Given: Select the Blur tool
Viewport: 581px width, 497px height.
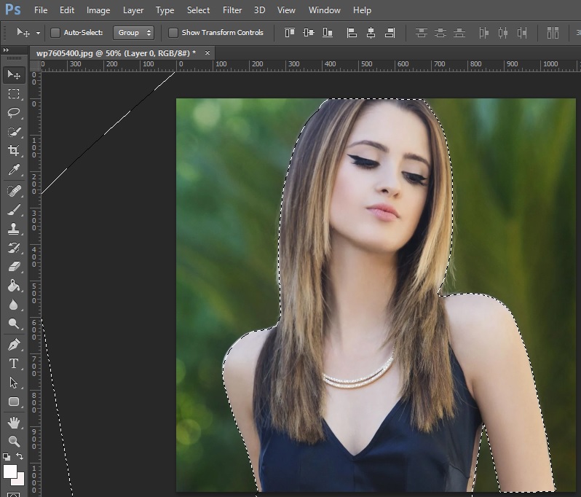Looking at the screenshot, I should click(x=14, y=305).
